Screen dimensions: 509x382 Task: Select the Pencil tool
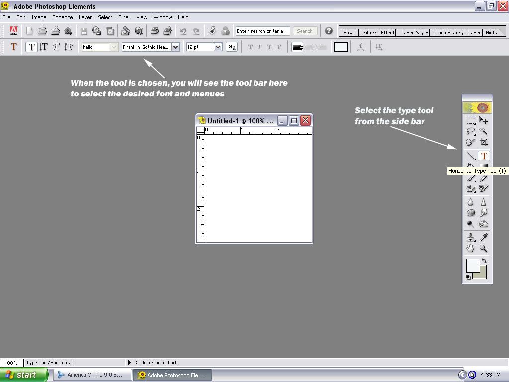pos(483,178)
